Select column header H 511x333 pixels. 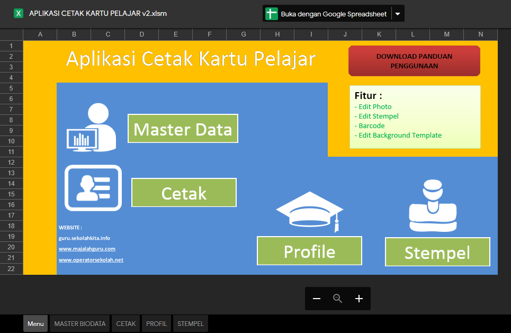click(277, 34)
